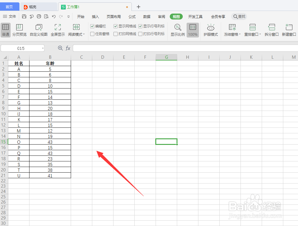Click the Save icon in quick access toolbar
Screen dimensions: 298x226
tap(24, 17)
